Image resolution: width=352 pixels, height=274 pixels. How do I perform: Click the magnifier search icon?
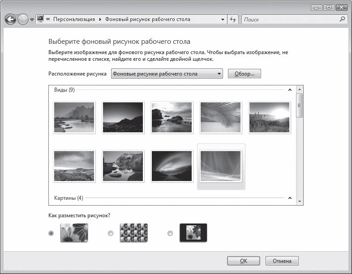342,19
